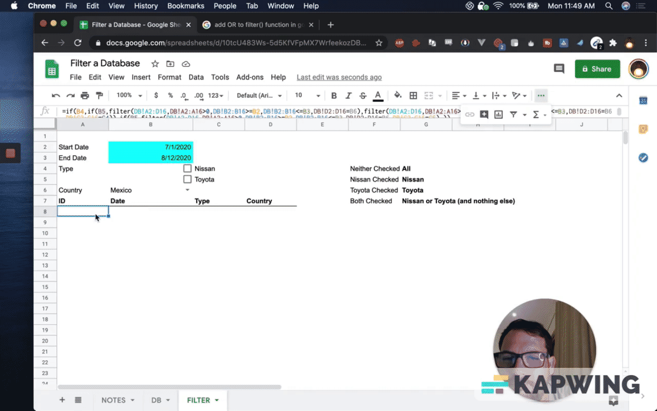657x411 pixels.
Task: Apply strikethrough formatting
Action: coord(363,96)
